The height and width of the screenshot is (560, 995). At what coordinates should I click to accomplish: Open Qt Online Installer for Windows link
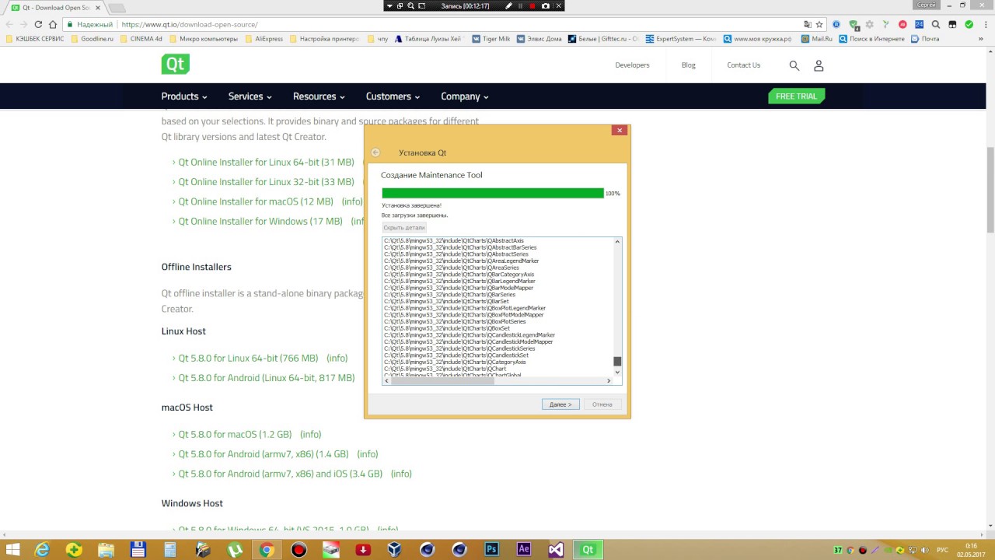click(260, 221)
